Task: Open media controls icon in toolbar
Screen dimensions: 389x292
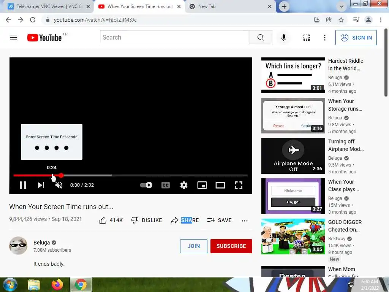Action: (356, 20)
